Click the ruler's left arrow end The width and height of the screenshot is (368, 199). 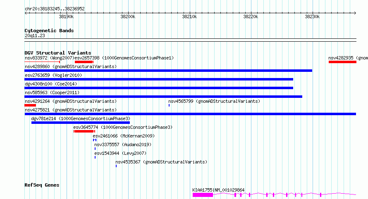tap(26, 13)
